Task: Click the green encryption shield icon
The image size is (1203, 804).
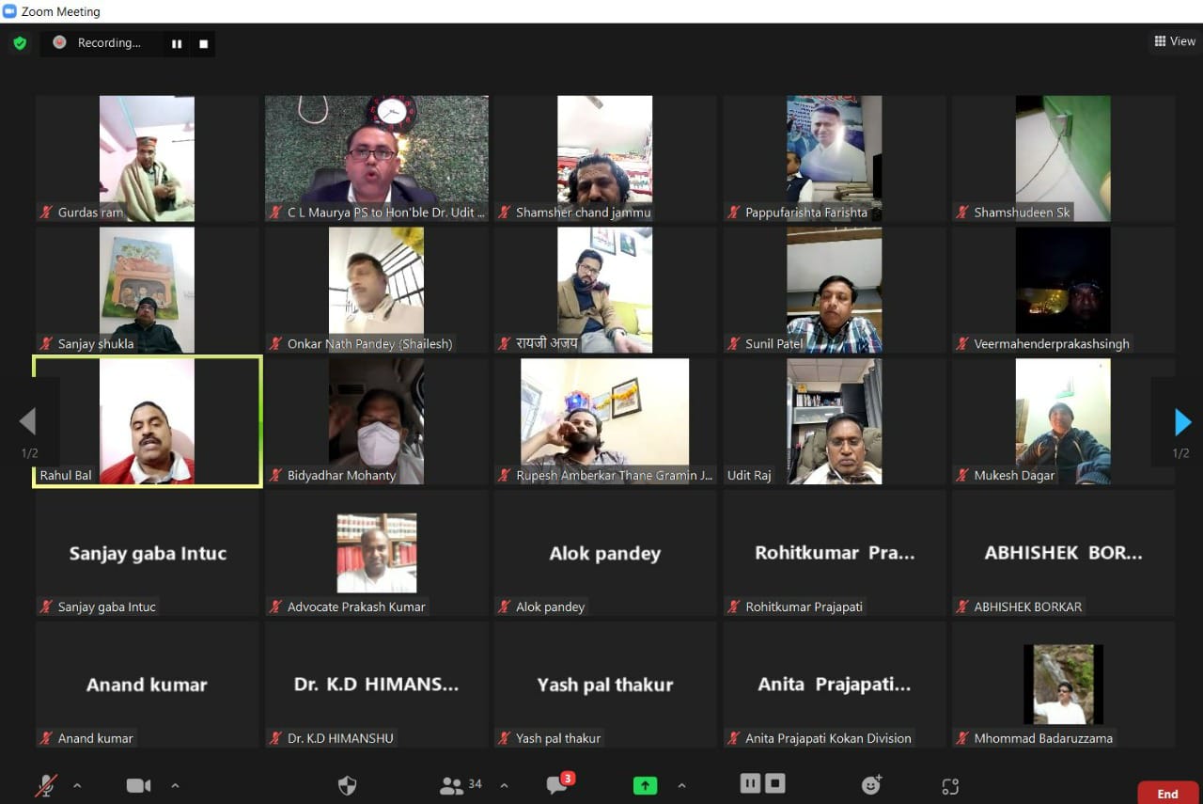Action: tap(20, 43)
